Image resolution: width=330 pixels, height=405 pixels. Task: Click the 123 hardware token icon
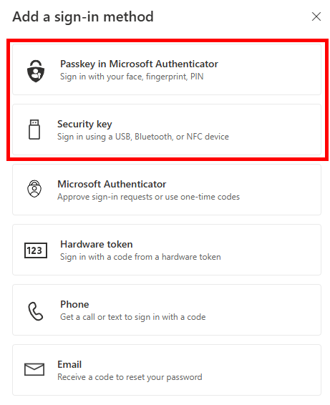coord(36,250)
